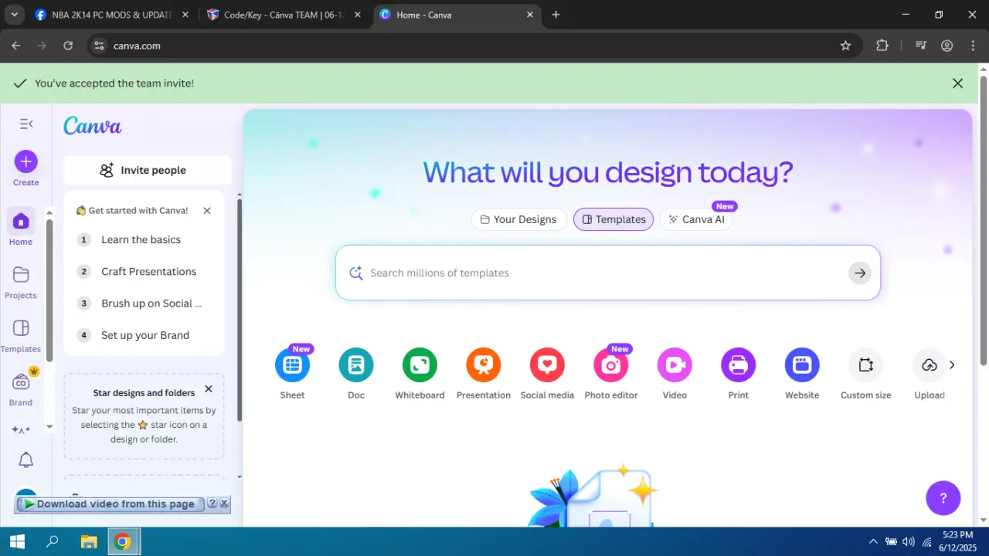Collapse the sidebar menu icon
Viewport: 989px width, 556px height.
click(26, 124)
